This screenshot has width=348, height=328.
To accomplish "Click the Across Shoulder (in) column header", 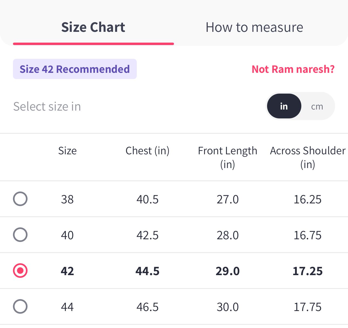I will [x=308, y=157].
